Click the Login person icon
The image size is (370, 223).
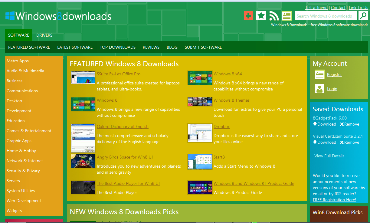(x=319, y=89)
